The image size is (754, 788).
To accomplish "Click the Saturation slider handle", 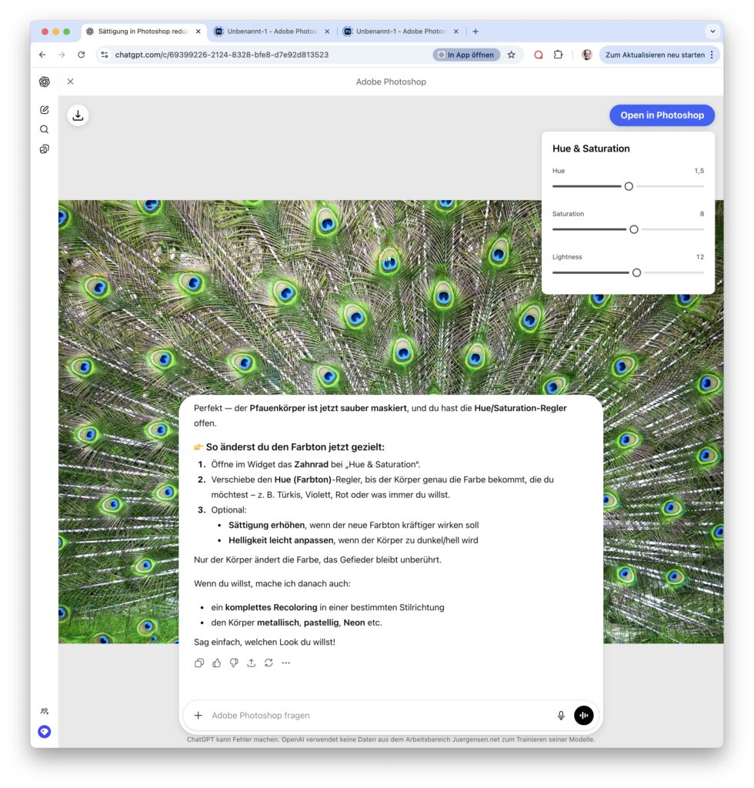I will tap(634, 229).
